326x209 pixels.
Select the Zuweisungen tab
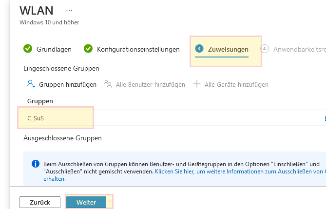click(228, 49)
